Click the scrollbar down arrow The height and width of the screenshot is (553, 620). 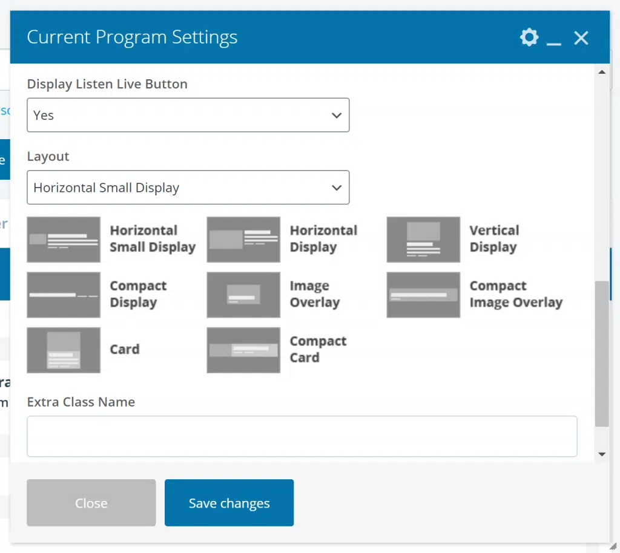pos(602,454)
